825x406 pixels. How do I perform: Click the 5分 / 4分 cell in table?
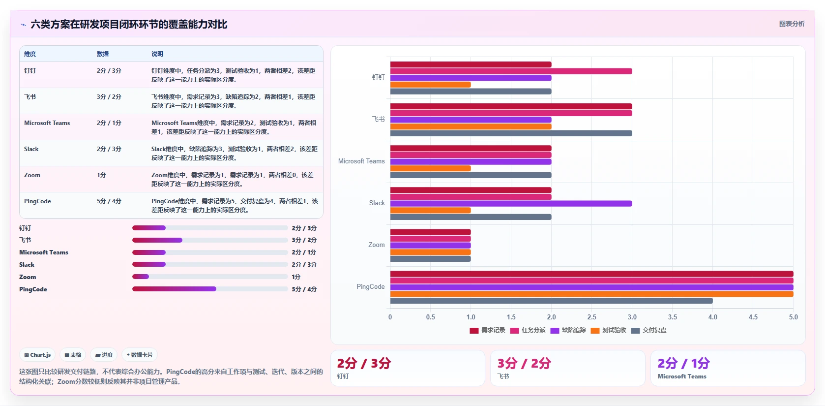[x=109, y=201]
